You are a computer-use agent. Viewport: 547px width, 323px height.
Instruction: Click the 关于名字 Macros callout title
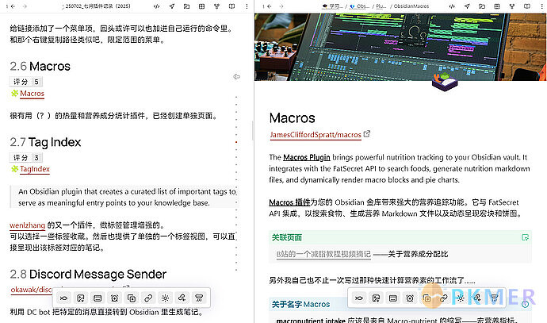(300, 305)
